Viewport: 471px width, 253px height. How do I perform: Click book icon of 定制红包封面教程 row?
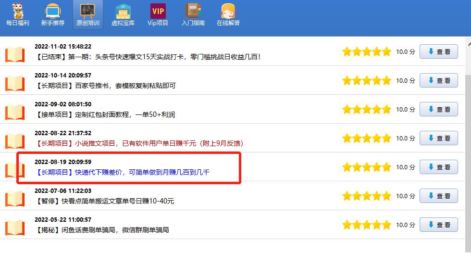[15, 112]
